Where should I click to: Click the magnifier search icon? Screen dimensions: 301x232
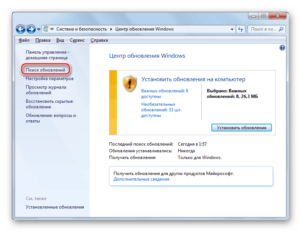tap(281, 29)
